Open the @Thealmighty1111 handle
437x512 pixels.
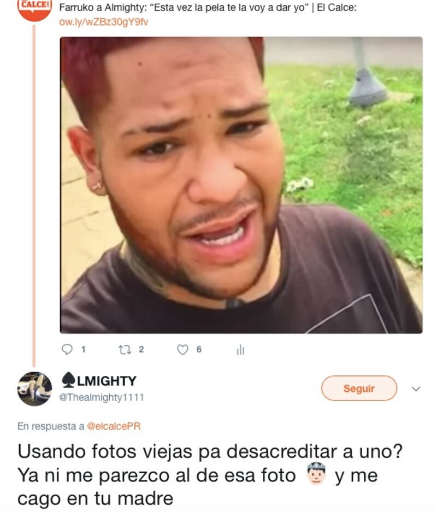(x=102, y=397)
